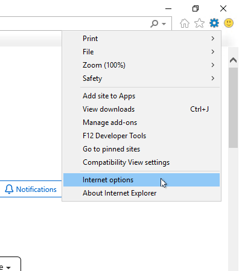Open Manage add-ons
The width and height of the screenshot is (239, 271).
click(x=141, y=123)
